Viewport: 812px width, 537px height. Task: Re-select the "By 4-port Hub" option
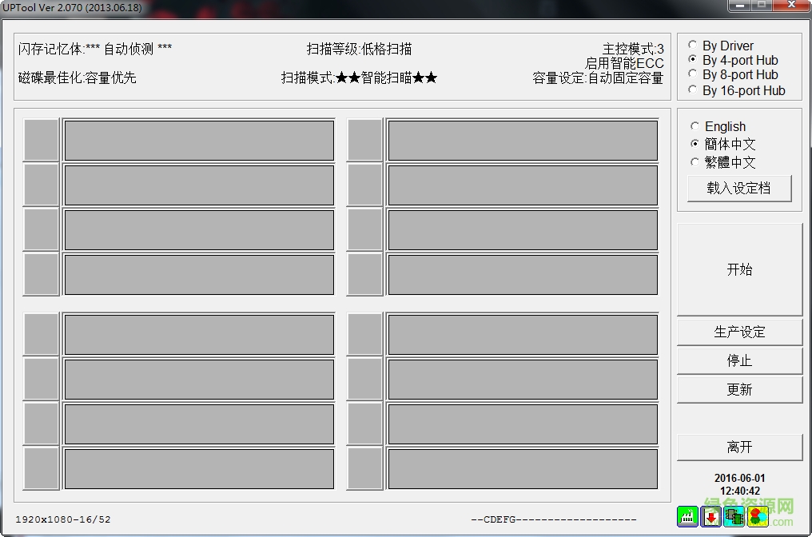tap(692, 60)
